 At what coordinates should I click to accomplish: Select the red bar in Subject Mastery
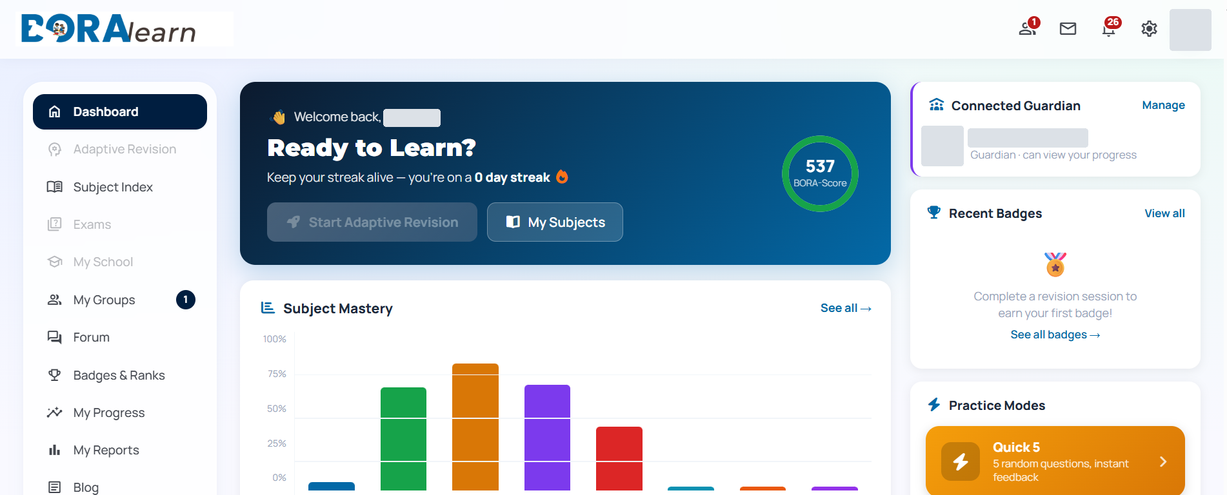click(x=619, y=458)
